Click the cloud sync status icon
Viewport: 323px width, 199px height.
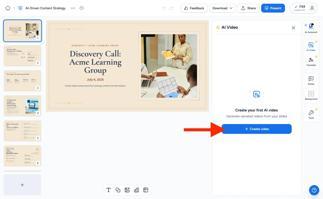tap(82, 8)
